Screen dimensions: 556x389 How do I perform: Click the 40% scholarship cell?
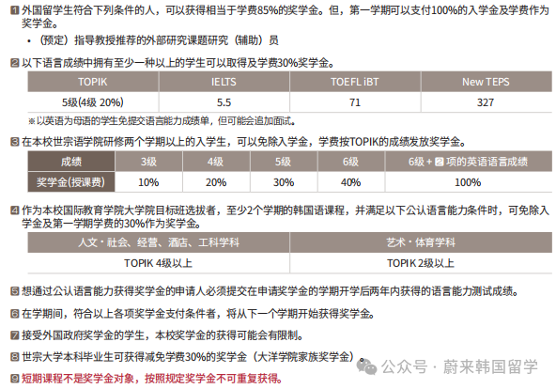tap(351, 182)
